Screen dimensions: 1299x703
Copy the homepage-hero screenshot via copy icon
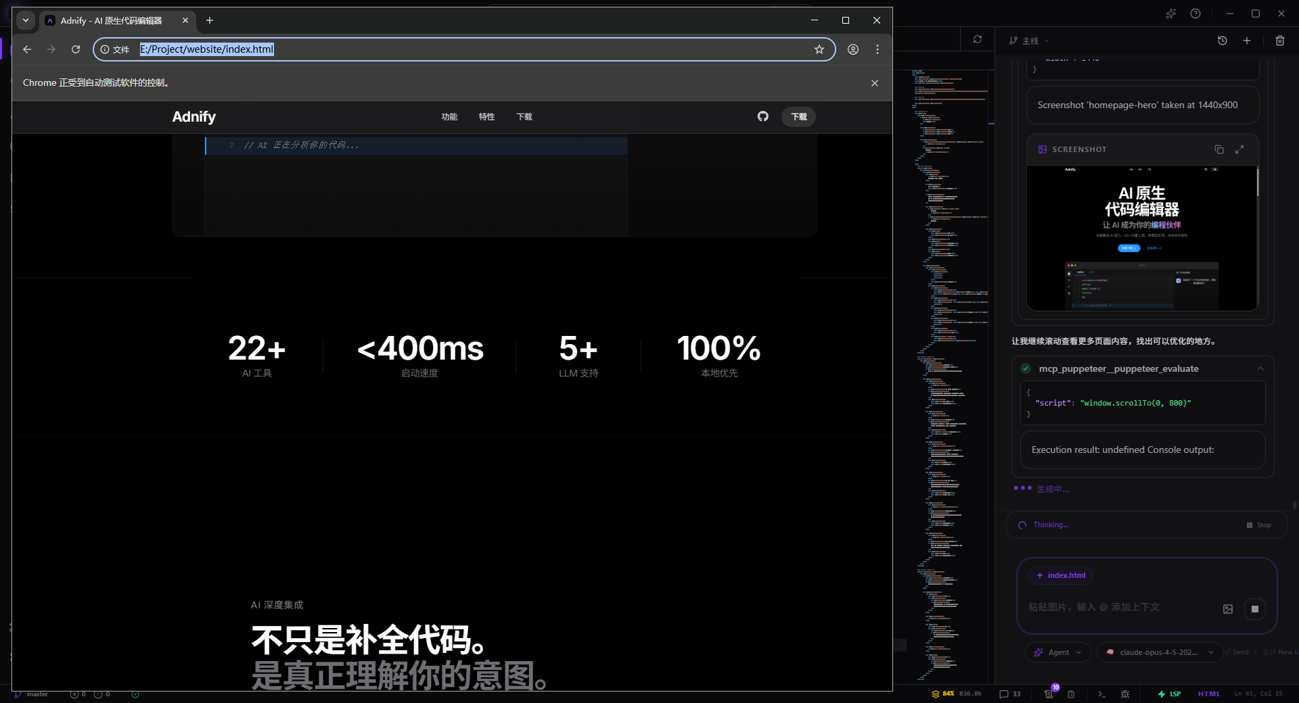click(x=1219, y=149)
